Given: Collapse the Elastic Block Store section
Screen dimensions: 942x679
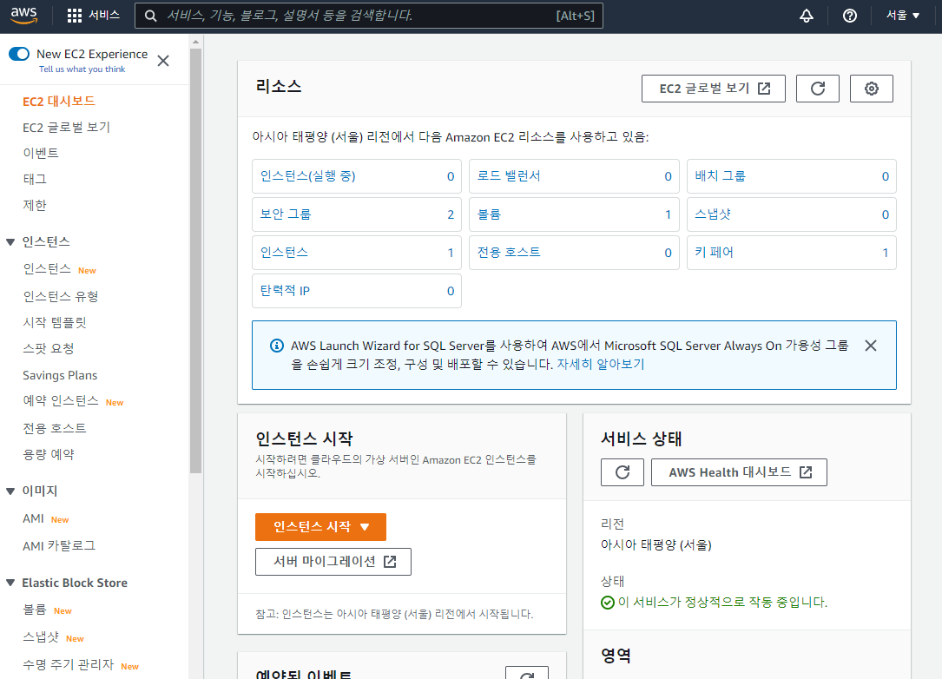Looking at the screenshot, I should 10,583.
